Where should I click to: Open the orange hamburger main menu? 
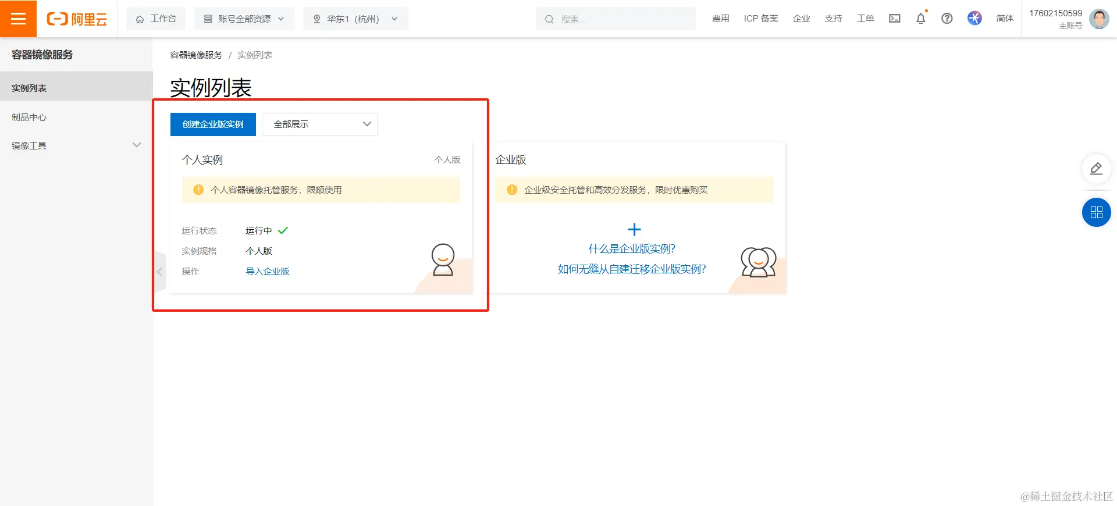(x=18, y=19)
